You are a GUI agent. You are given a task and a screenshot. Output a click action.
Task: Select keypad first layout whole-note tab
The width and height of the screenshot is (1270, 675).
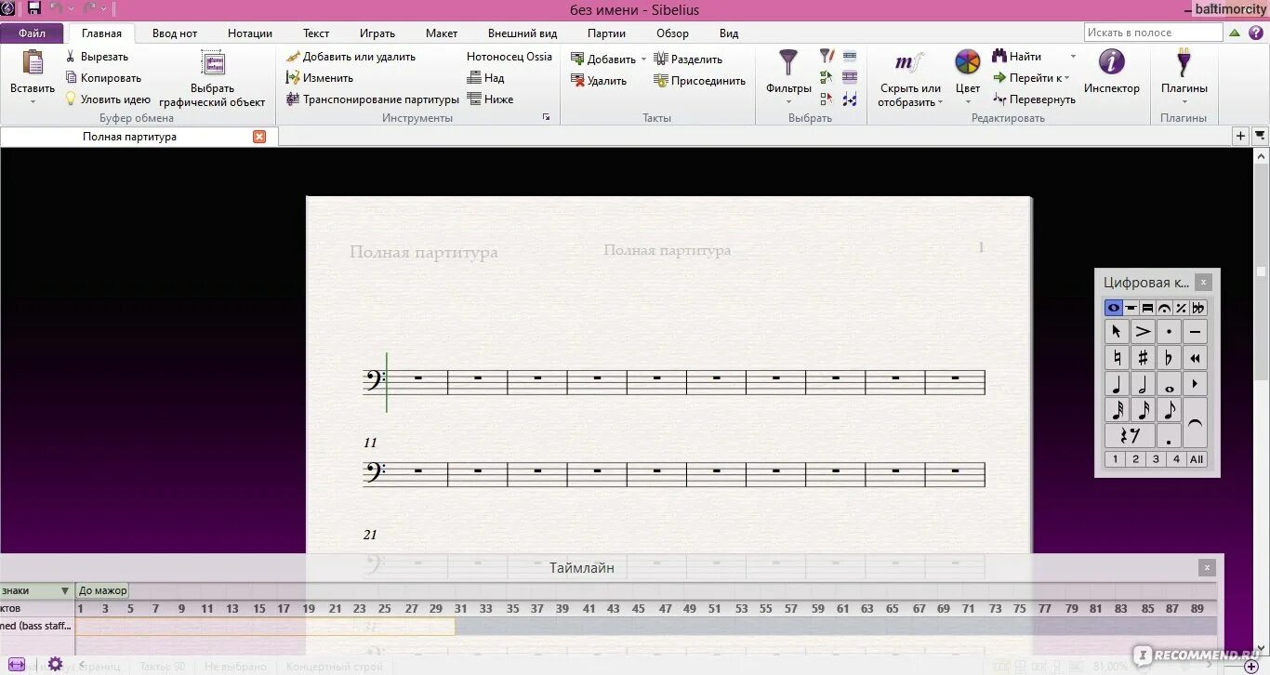[x=1113, y=308]
